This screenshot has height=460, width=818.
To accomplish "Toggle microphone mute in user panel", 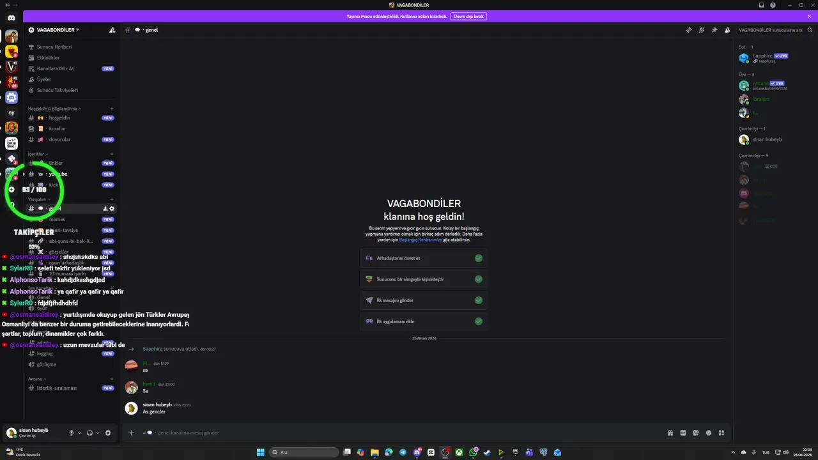I will tap(72, 433).
